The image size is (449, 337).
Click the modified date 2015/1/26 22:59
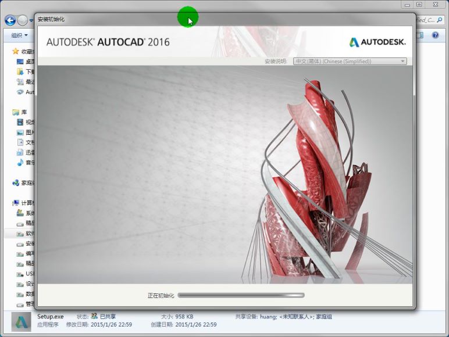click(112, 325)
